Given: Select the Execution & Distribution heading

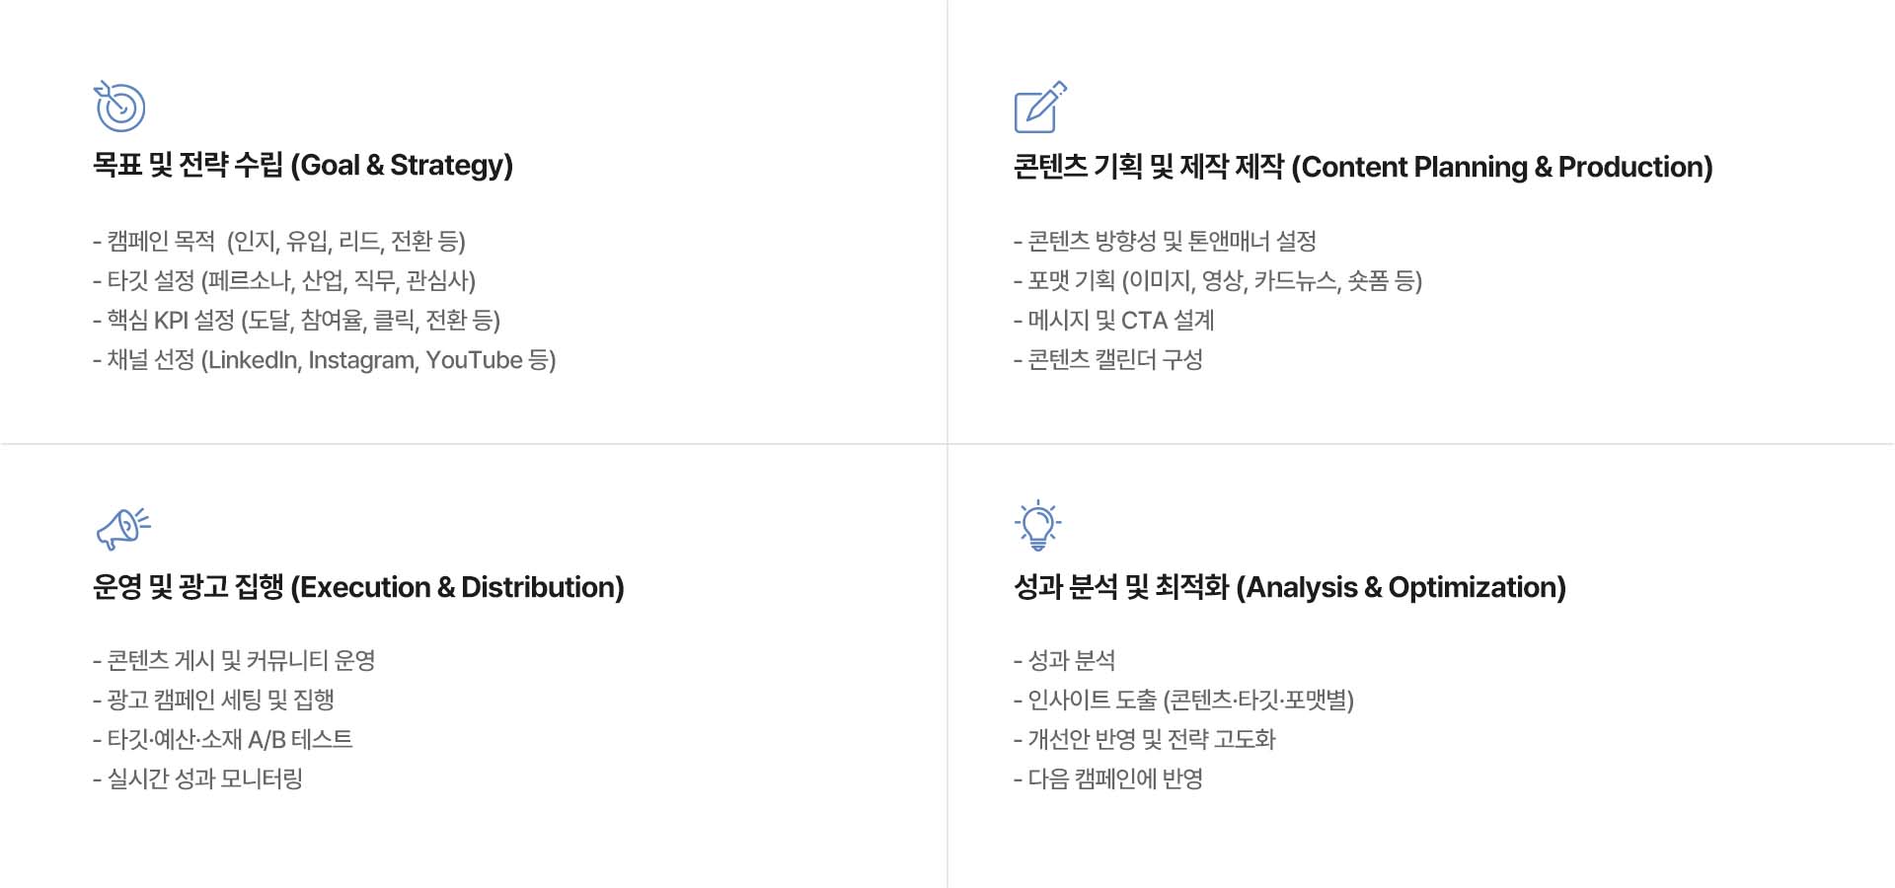Looking at the screenshot, I should (358, 588).
